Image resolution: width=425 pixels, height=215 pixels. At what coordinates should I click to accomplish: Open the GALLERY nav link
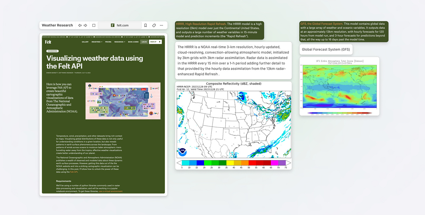pos(85,42)
